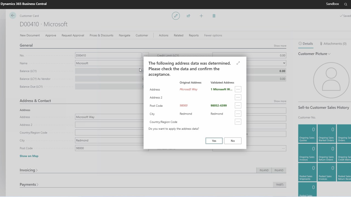Viewport: 351px width, 197px height.
Task: Open the Ongoing Sales Blanket Orders tile
Action: [x=327, y=134]
